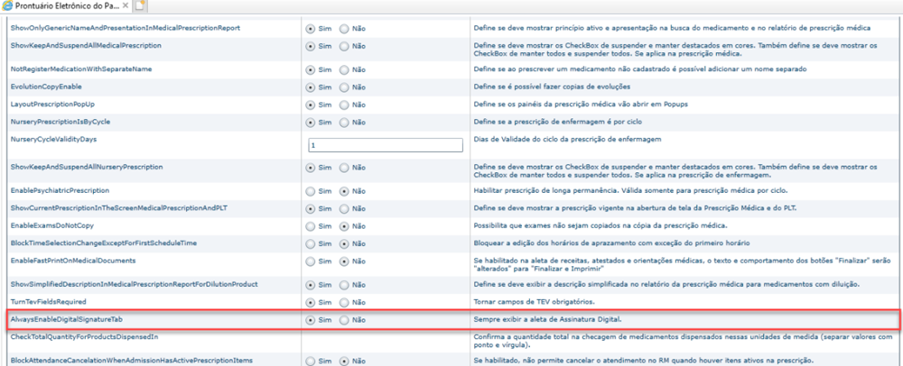Screen dimensions: 903x366
Task: Set EnableExamsDoNotCopy to Sim
Action: coord(311,227)
